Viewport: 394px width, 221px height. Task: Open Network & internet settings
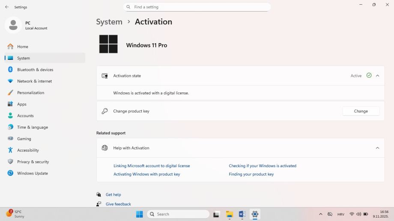(x=45, y=81)
